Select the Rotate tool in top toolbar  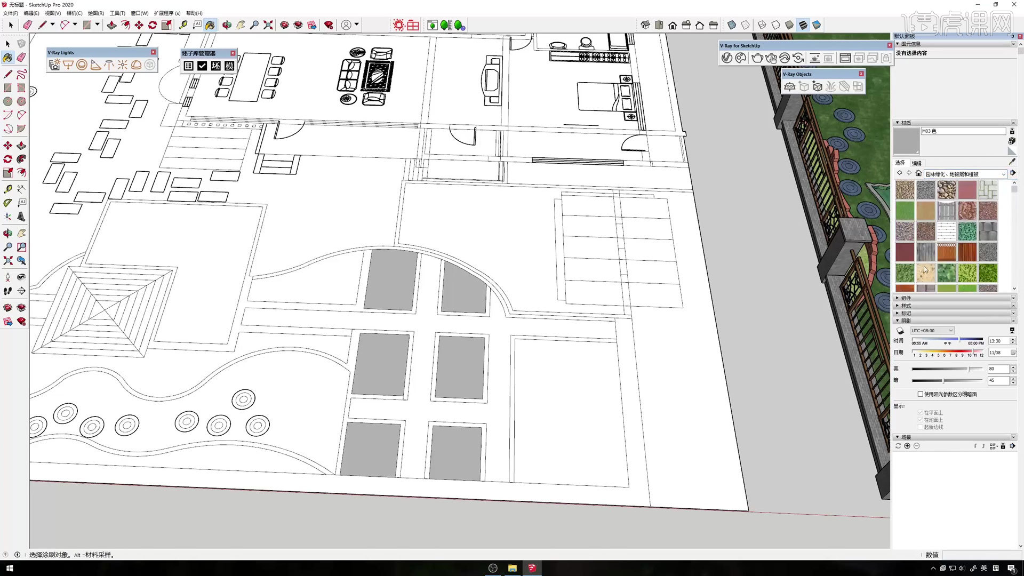coord(153,25)
